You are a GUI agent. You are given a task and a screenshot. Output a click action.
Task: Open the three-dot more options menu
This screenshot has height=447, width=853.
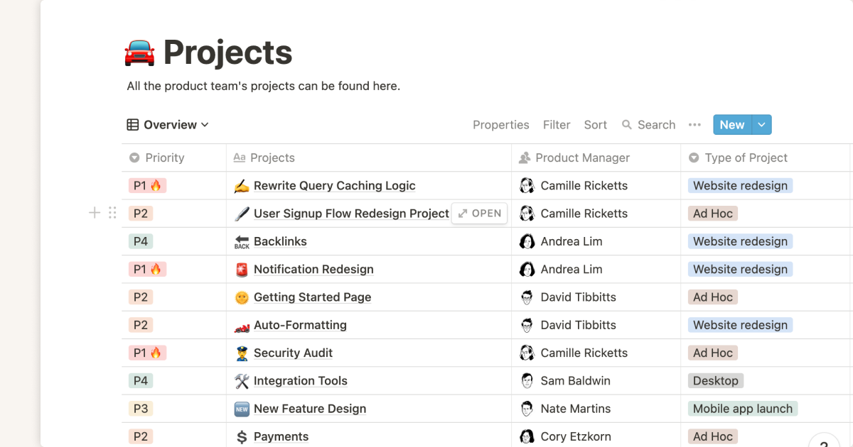[x=694, y=125]
